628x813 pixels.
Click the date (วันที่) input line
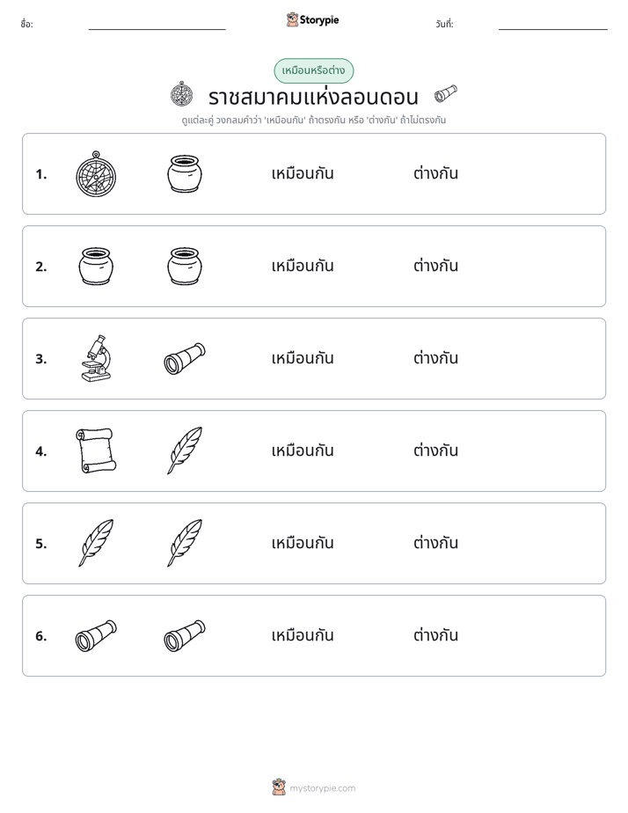click(553, 25)
